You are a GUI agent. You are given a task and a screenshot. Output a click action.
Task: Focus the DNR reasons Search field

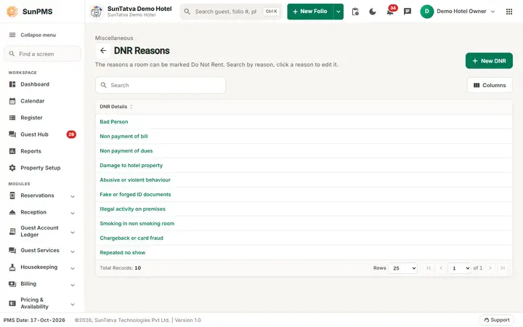pos(161,85)
